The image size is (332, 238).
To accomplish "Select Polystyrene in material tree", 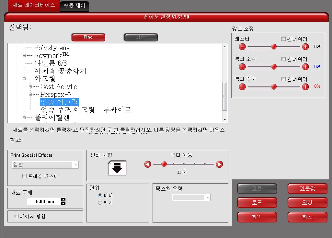I will pos(52,48).
